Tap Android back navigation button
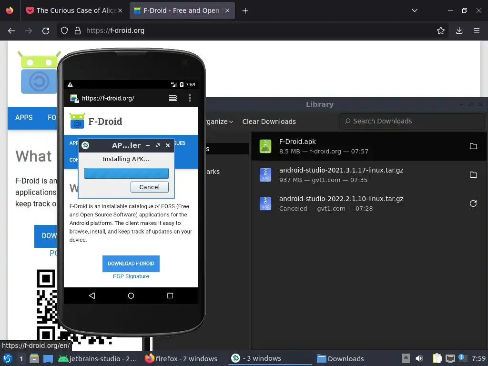Screen dimensions: 488x366 pyautogui.click(x=92, y=295)
